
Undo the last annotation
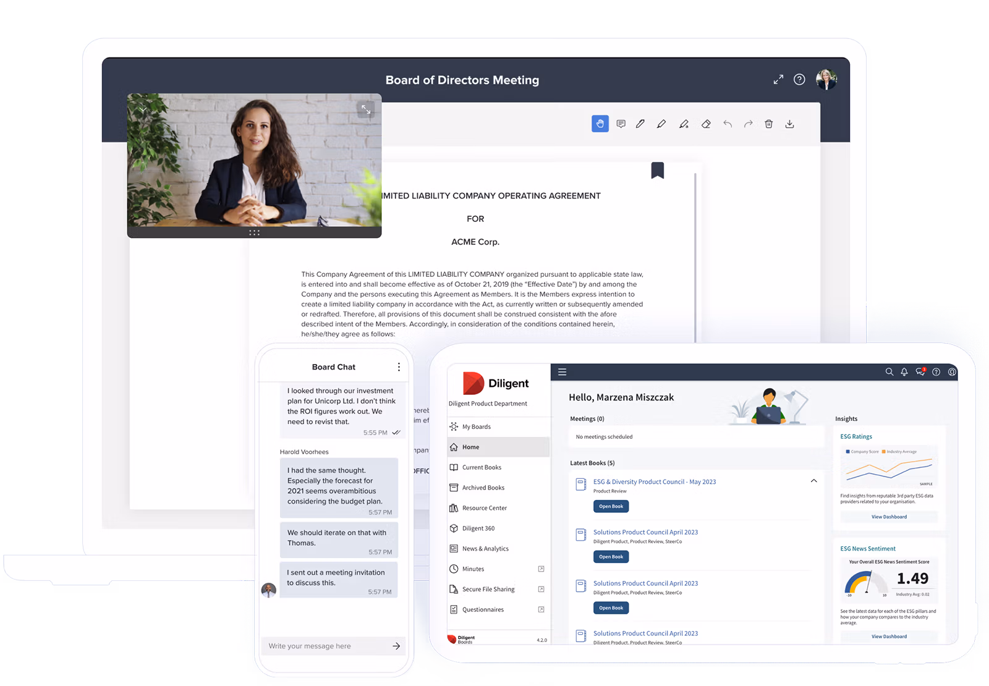click(x=728, y=124)
